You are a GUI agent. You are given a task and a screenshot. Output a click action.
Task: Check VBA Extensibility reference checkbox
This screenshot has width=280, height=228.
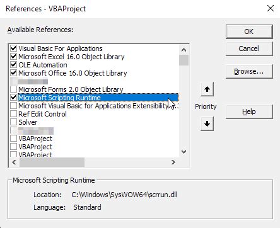click(14, 106)
